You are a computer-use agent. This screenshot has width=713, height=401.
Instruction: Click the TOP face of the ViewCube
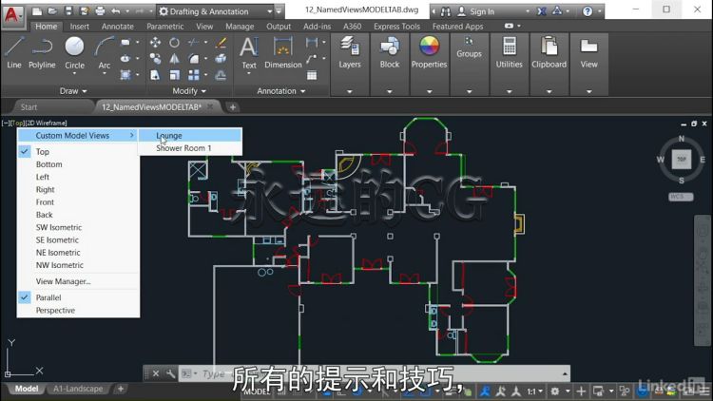click(682, 159)
